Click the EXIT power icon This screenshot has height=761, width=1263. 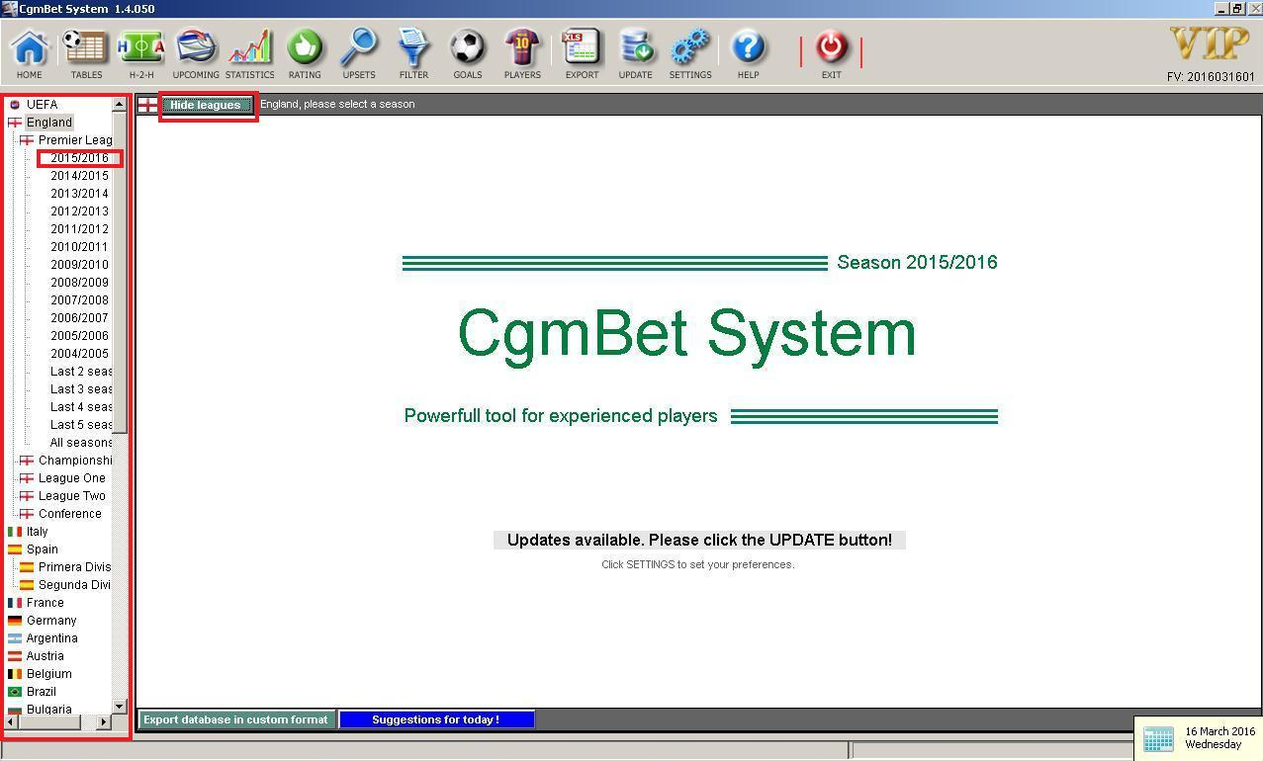(x=831, y=53)
